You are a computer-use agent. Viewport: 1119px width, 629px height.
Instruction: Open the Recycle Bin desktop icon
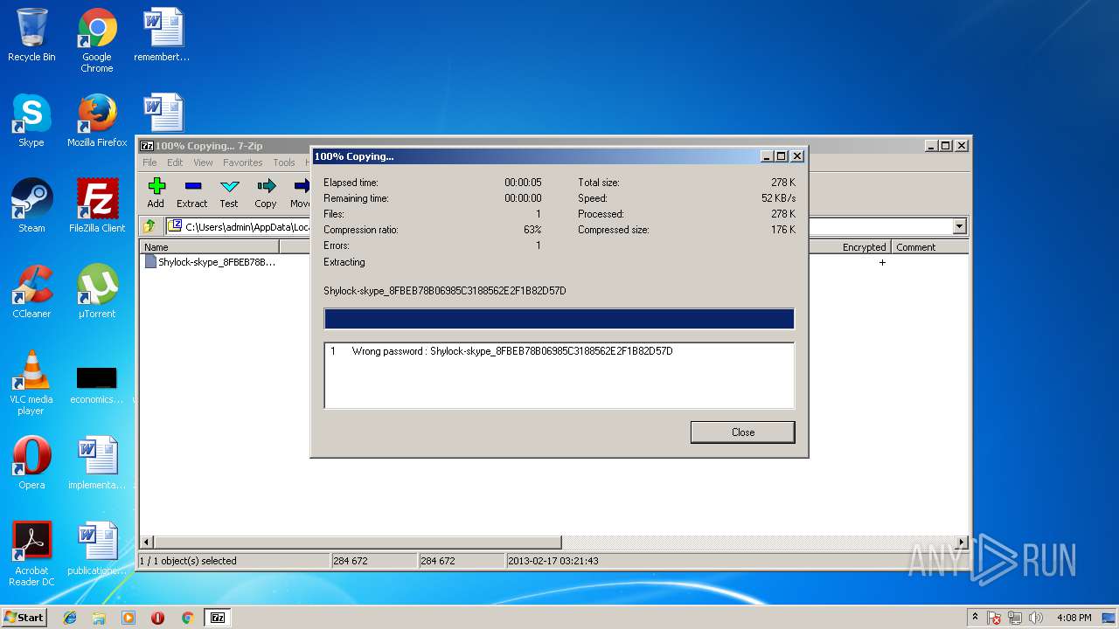tap(31, 35)
